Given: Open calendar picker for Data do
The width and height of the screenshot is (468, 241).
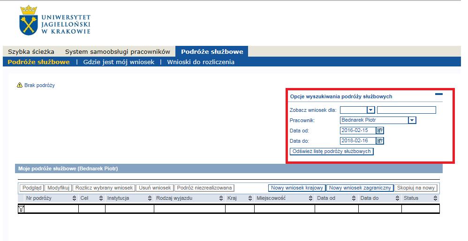Looking at the screenshot, I should click(380, 141).
